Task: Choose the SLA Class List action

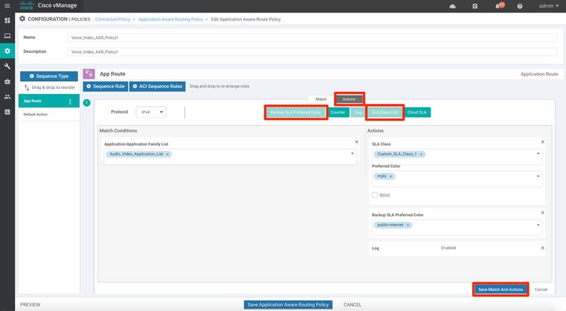Action: (x=385, y=112)
